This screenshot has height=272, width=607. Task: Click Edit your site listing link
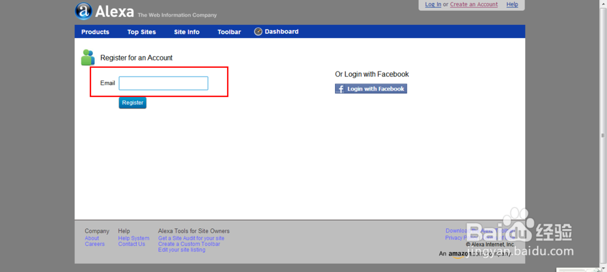pyautogui.click(x=181, y=250)
